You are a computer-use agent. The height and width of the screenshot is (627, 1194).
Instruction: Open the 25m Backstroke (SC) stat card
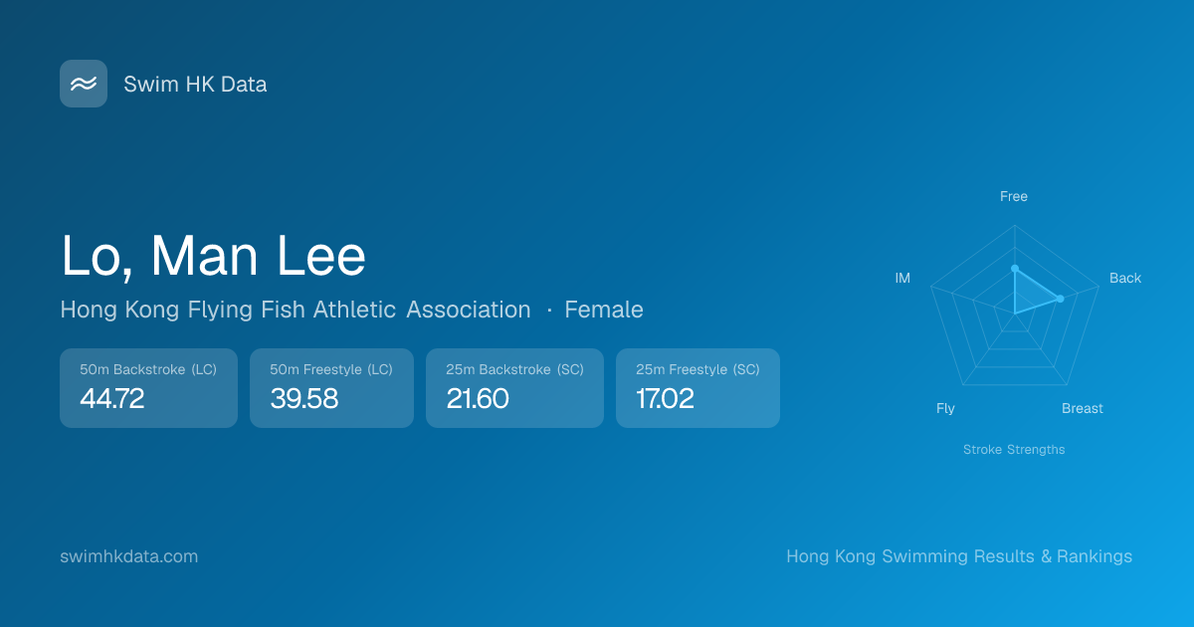coord(514,387)
